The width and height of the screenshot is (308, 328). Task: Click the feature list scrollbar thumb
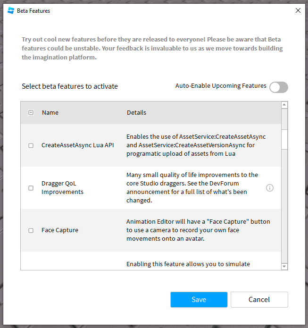(x=284, y=139)
